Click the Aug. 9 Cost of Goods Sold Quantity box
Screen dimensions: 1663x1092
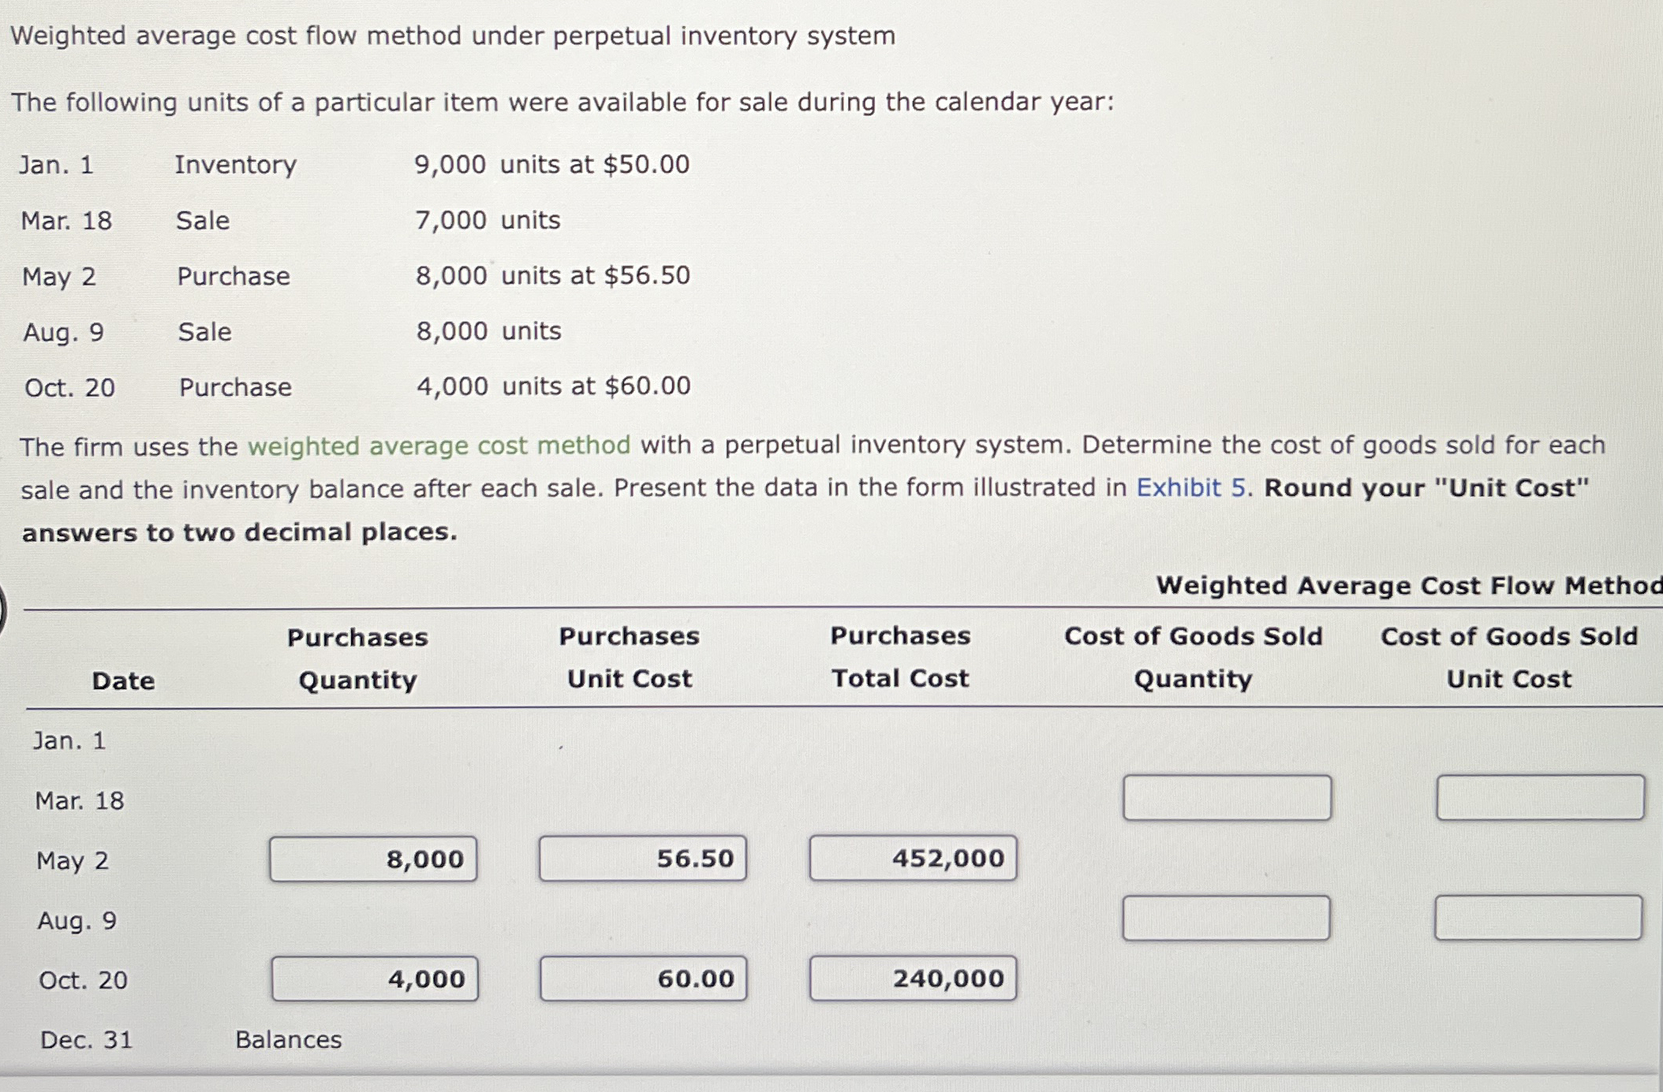pyautogui.click(x=1226, y=919)
